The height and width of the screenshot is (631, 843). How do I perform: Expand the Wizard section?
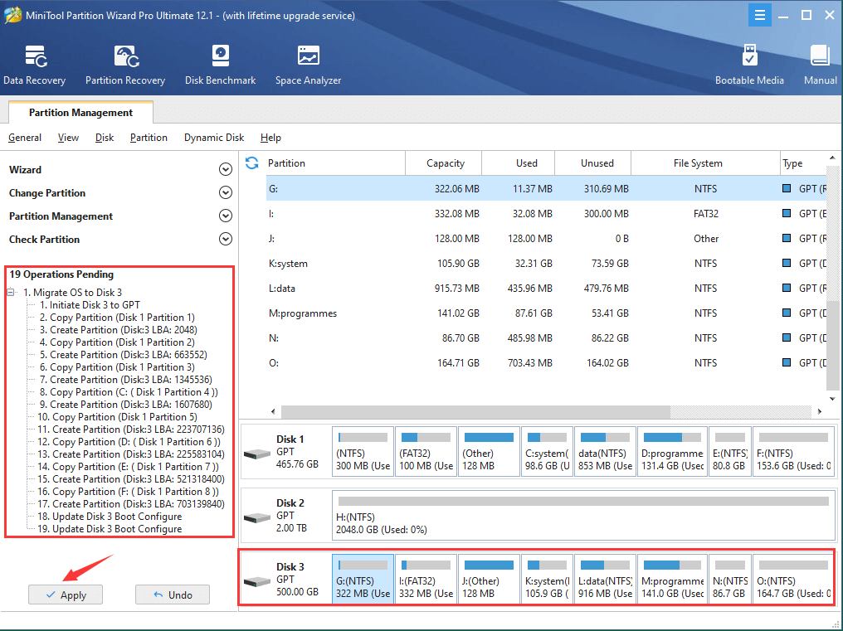point(225,169)
